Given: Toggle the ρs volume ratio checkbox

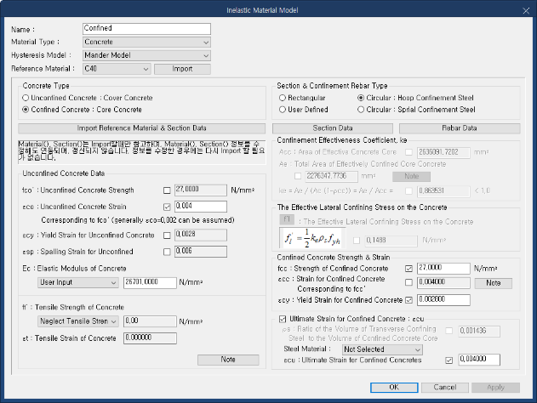Looking at the screenshot, I should click(x=448, y=331).
